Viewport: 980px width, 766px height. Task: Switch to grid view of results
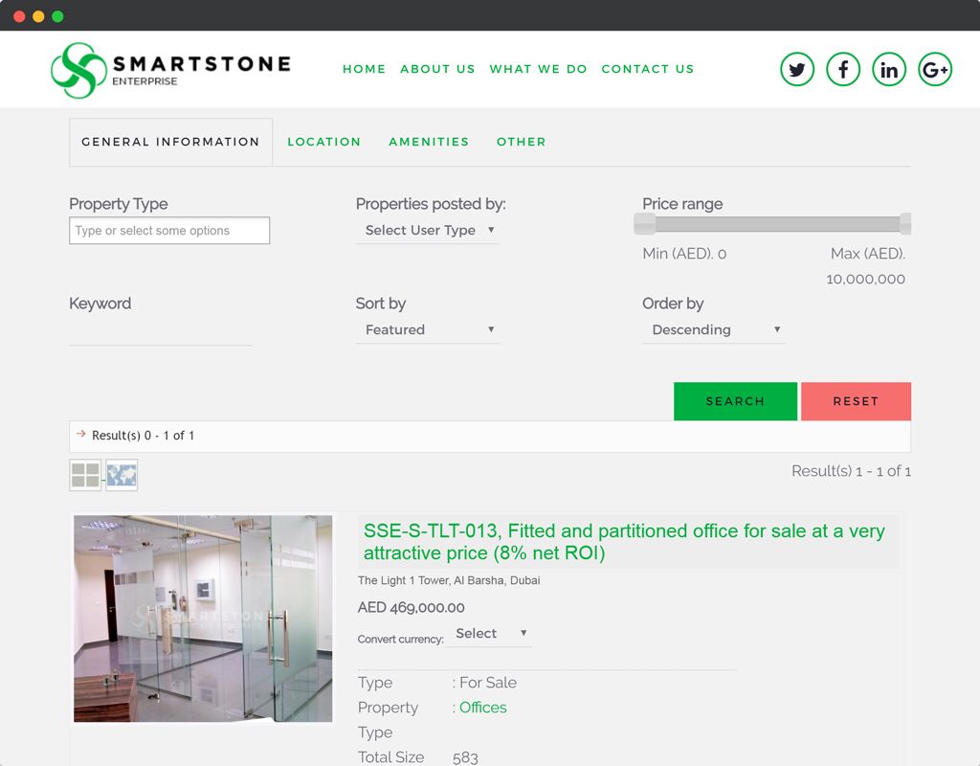[x=84, y=474]
